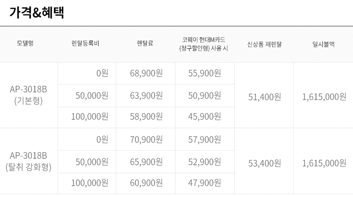Click the 70,900원 rental fee cell
This screenshot has height=197, width=353.
(x=146, y=140)
